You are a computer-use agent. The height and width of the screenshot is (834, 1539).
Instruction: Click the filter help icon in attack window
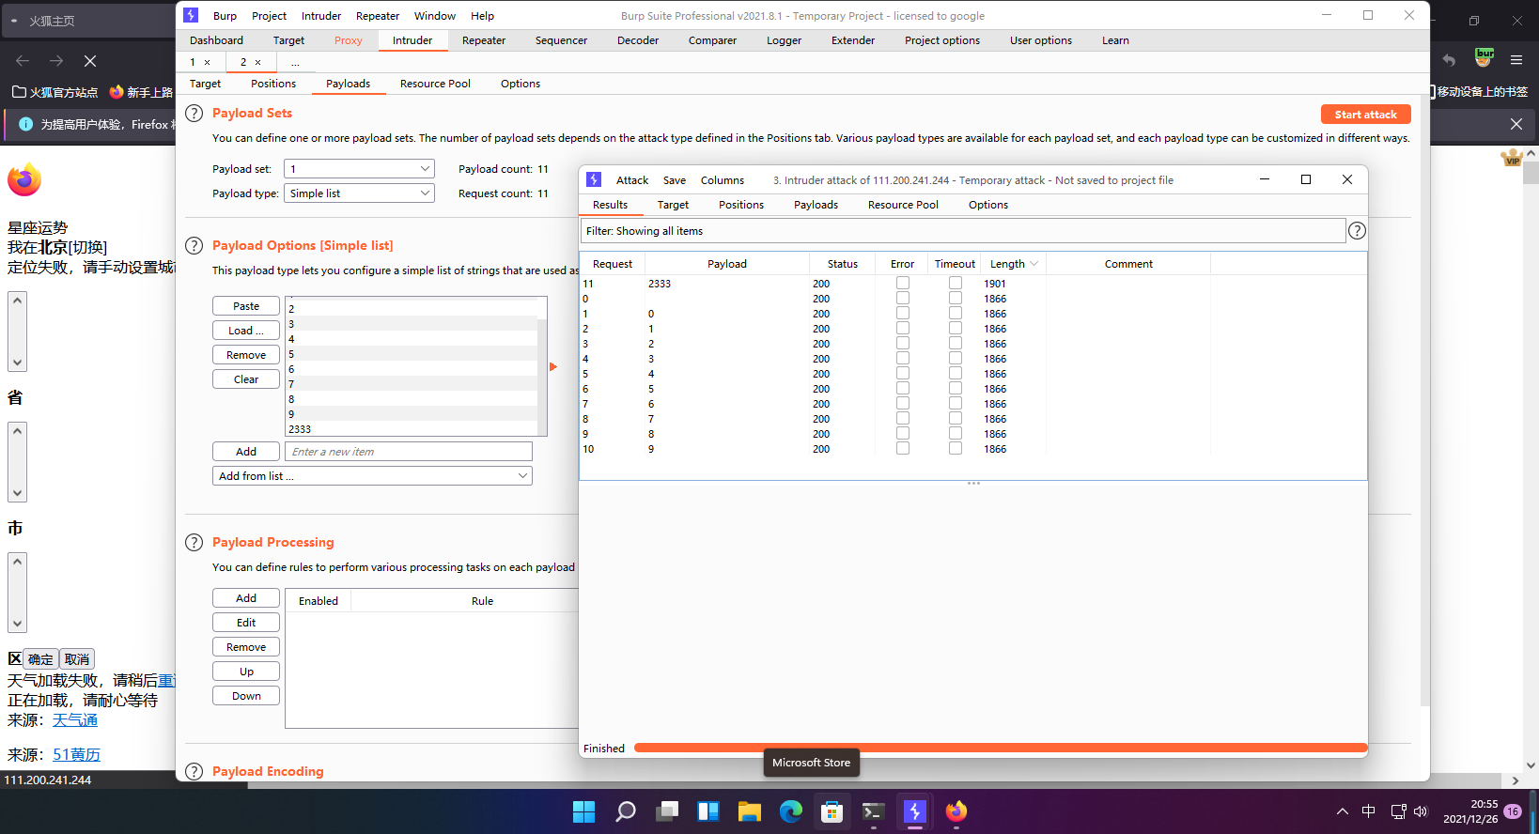pyautogui.click(x=1357, y=231)
